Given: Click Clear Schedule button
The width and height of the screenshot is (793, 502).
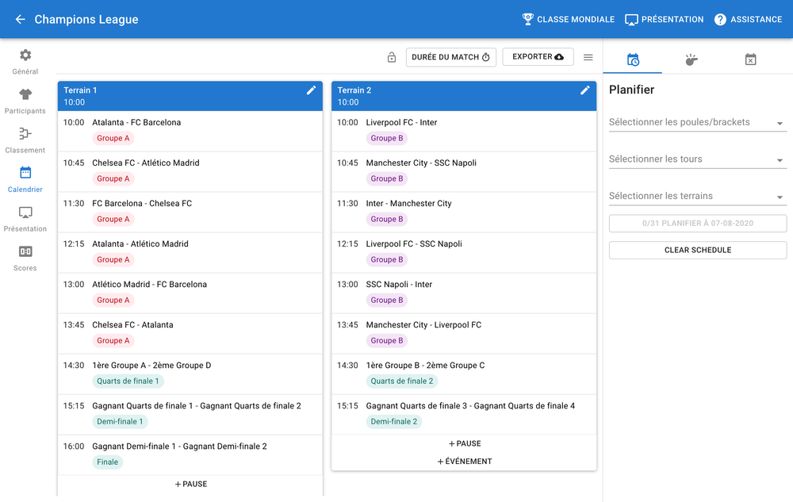Looking at the screenshot, I should point(697,251).
